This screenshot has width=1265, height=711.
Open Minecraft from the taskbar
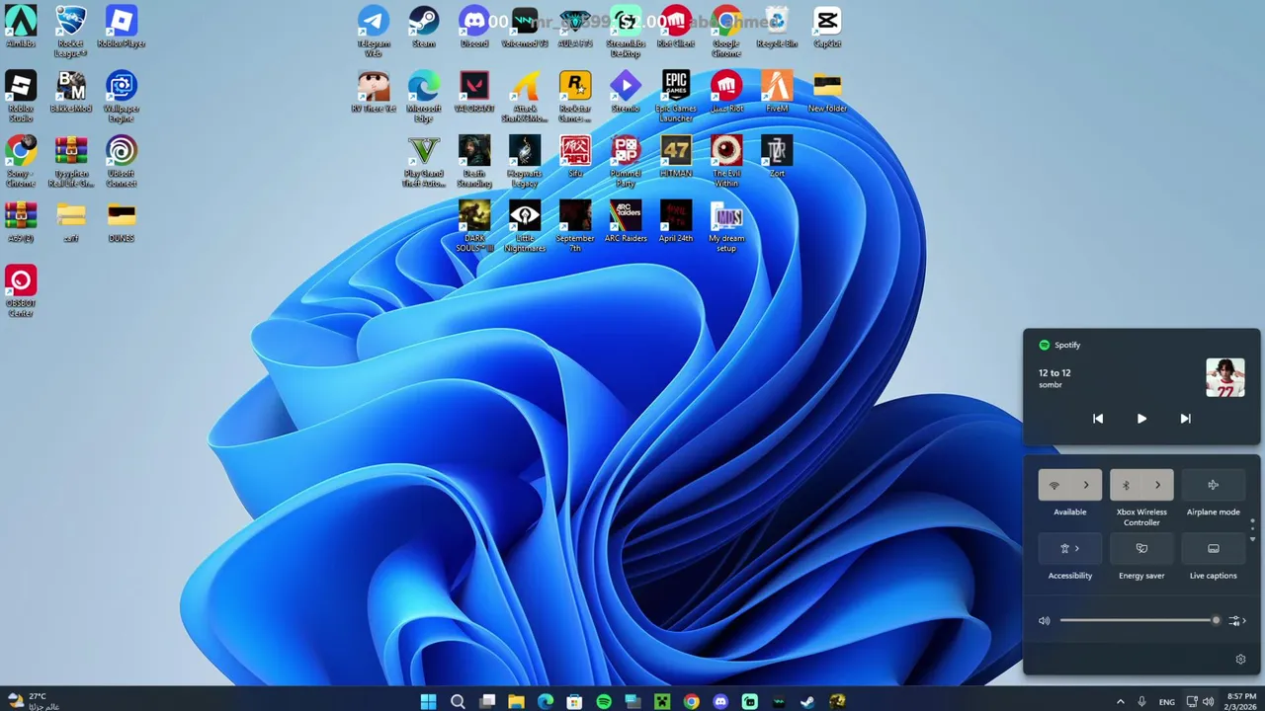point(662,701)
